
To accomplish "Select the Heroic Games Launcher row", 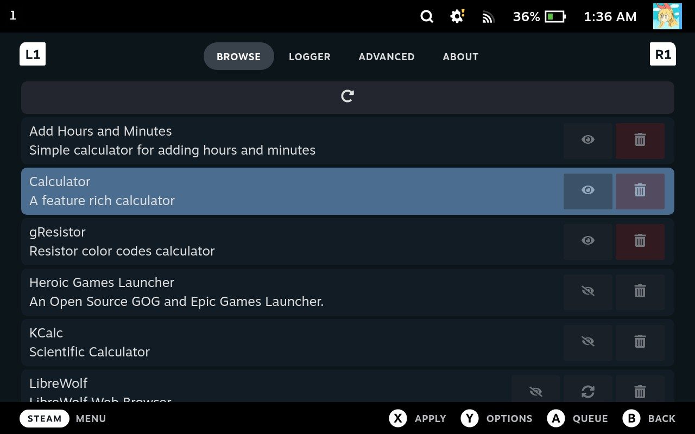I will tap(347, 292).
